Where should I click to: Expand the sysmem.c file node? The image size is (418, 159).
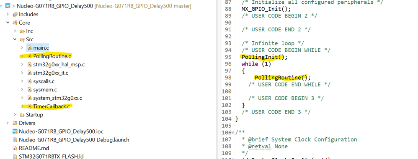[22, 90]
